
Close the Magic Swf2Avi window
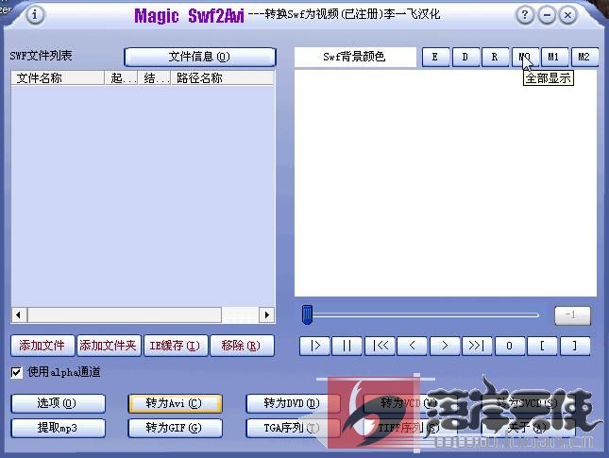tap(567, 15)
